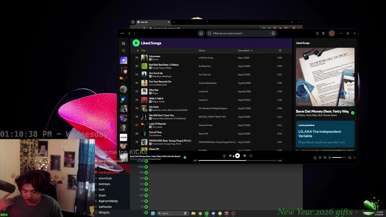Screen dimensions: 386x217
Task: Open Connect to a device
Action: click(325, 158)
